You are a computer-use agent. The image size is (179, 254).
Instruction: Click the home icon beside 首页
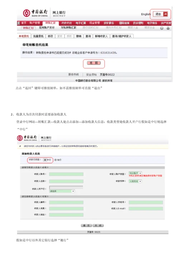click(x=19, y=23)
